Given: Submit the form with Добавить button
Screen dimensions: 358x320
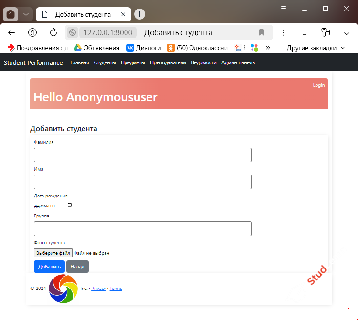Looking at the screenshot, I should 49,267.
